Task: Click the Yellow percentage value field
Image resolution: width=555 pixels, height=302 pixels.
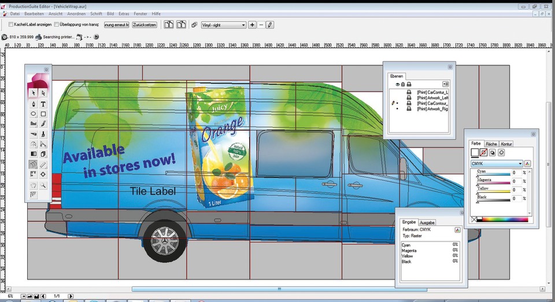Action: click(516, 190)
